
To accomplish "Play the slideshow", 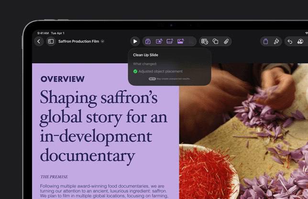I will click(135, 42).
